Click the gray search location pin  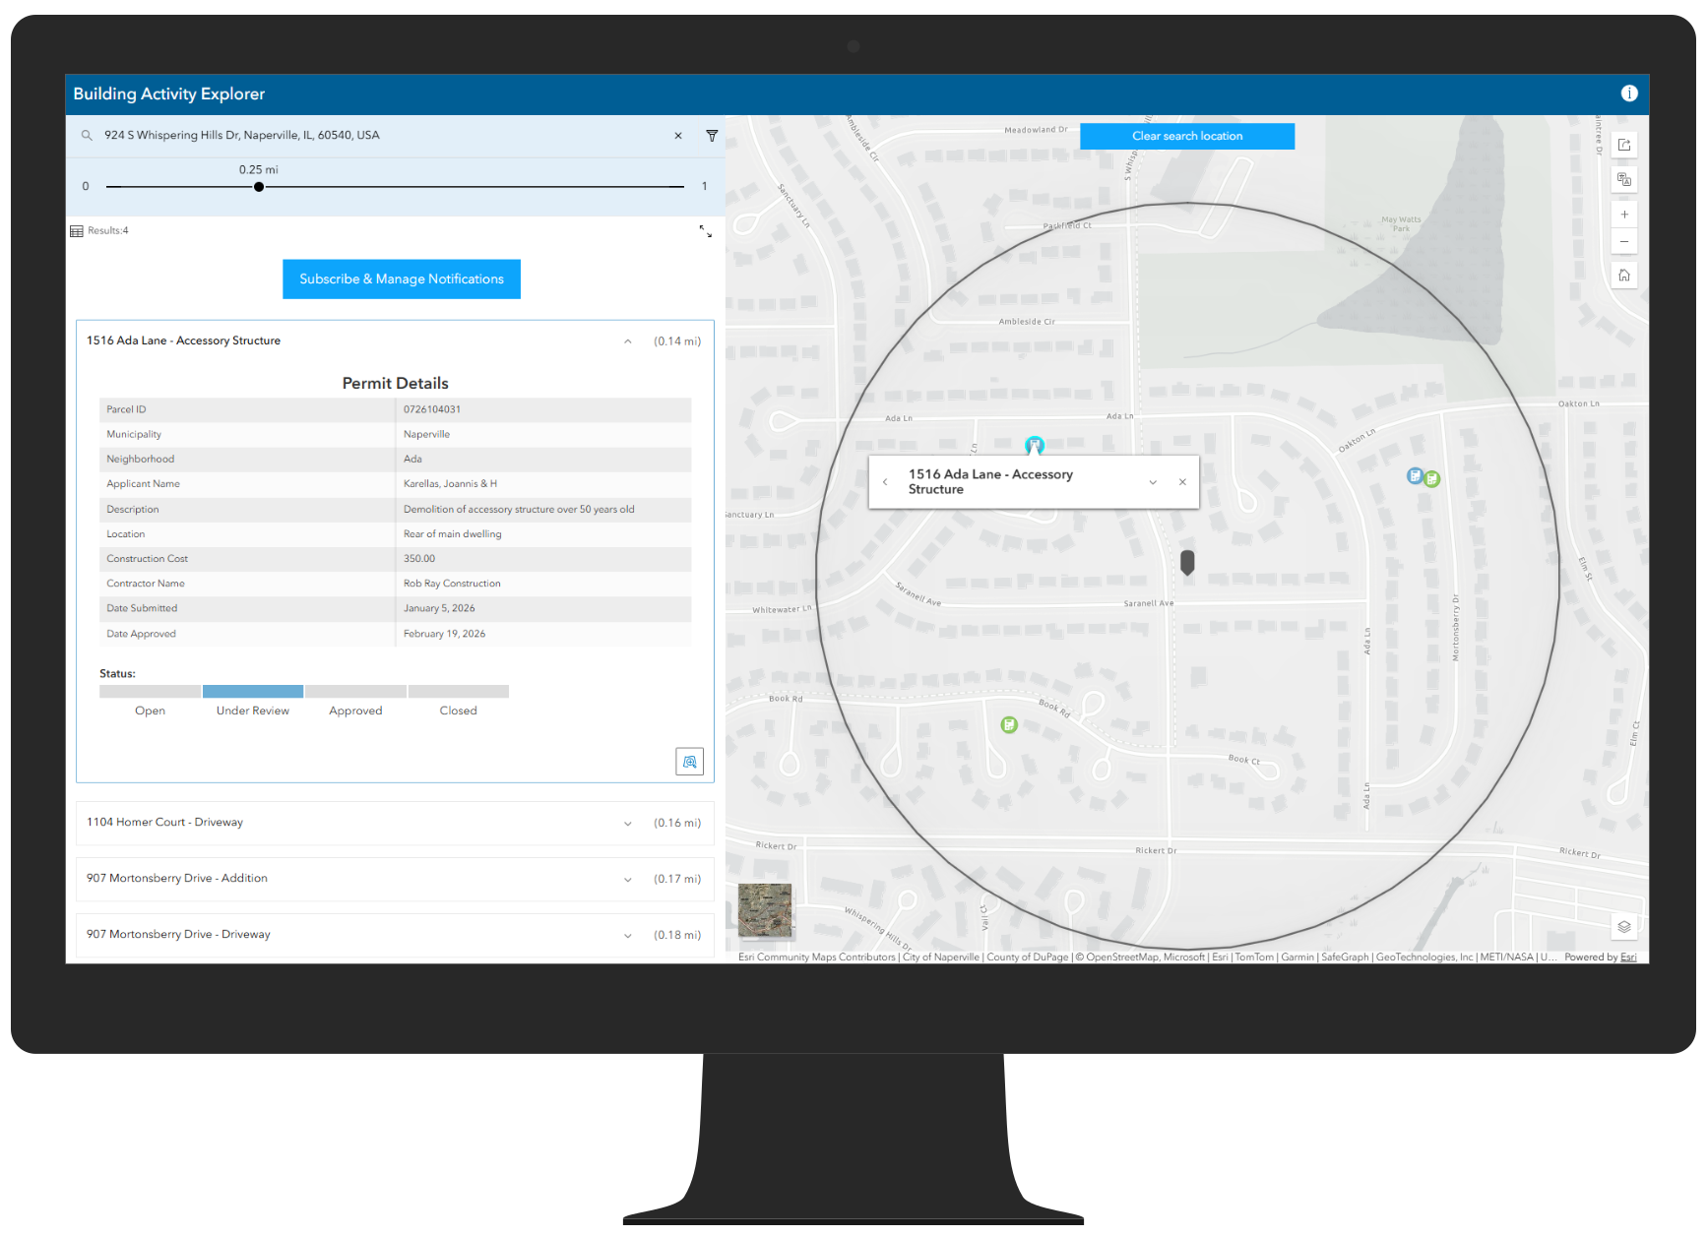(1187, 562)
